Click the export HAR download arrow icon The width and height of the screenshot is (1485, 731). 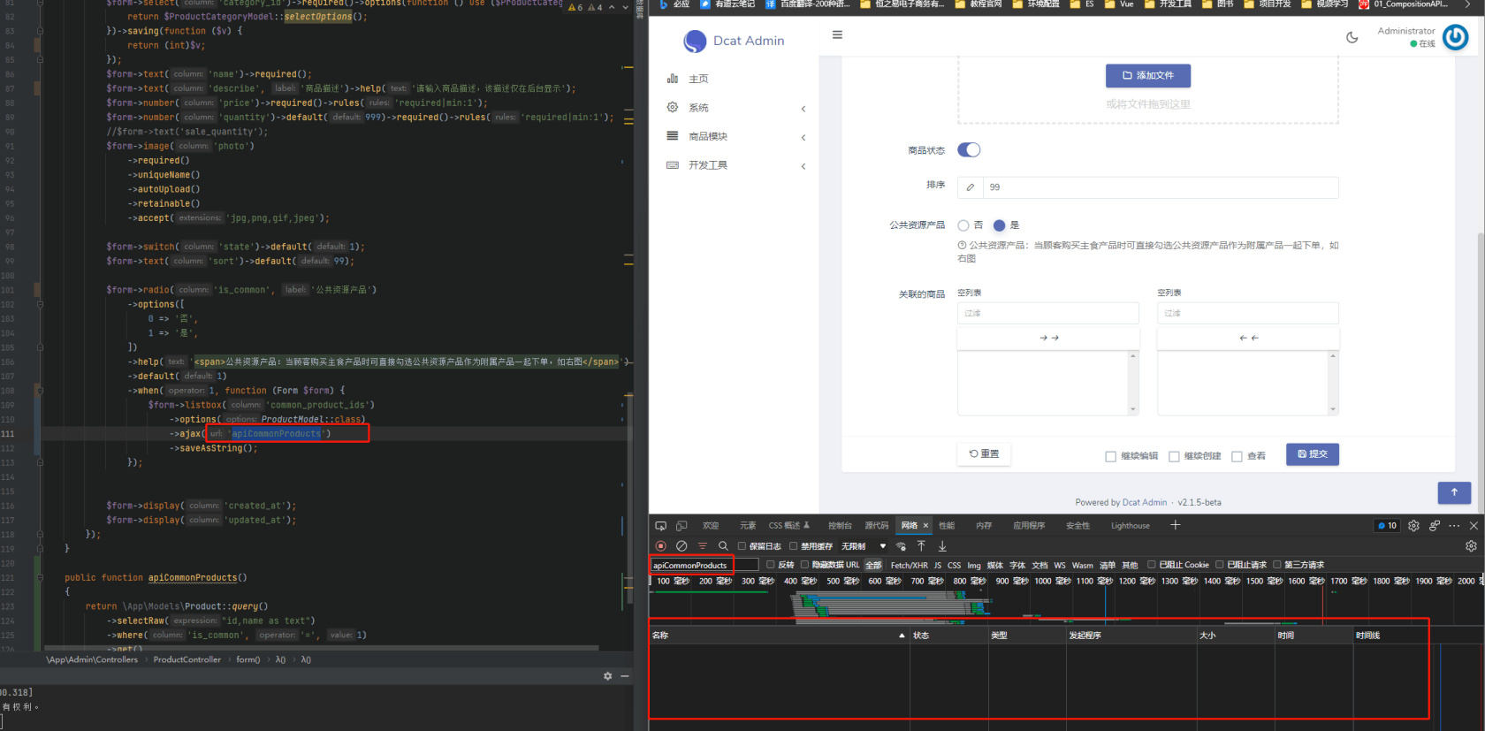[942, 546]
